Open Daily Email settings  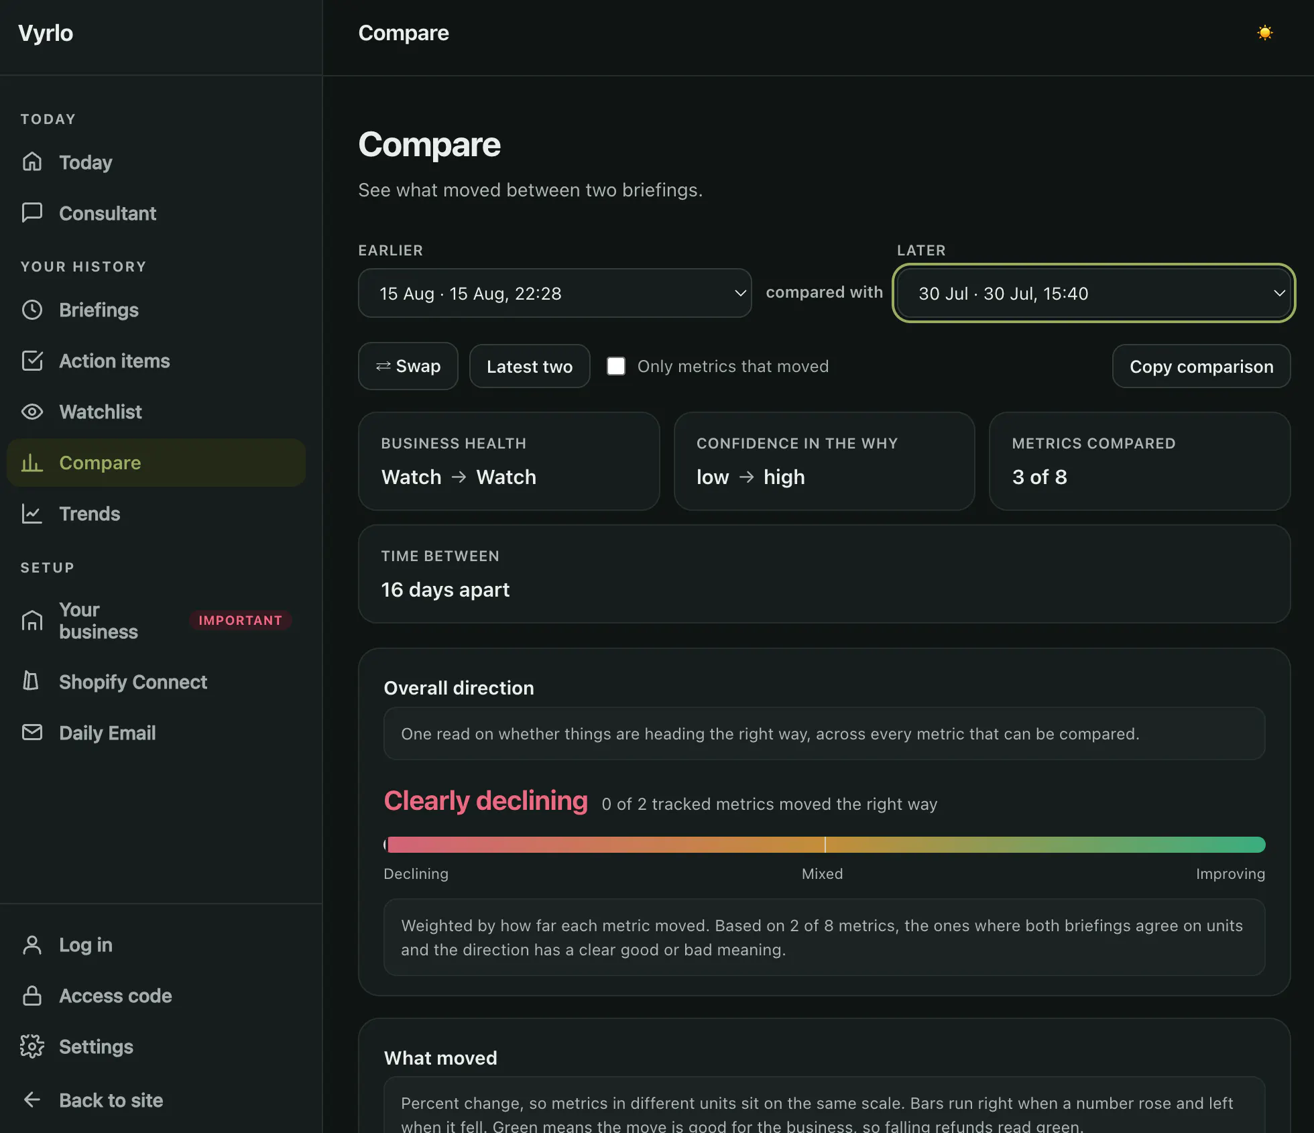pyautogui.click(x=156, y=732)
